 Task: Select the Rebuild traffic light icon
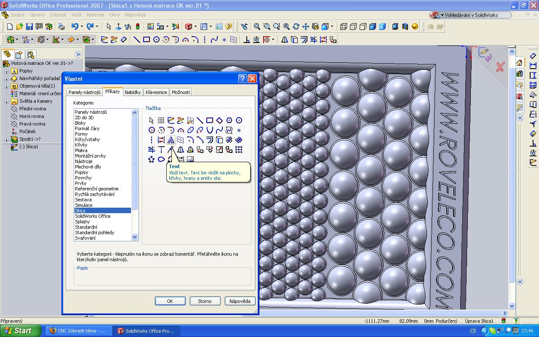[138, 27]
